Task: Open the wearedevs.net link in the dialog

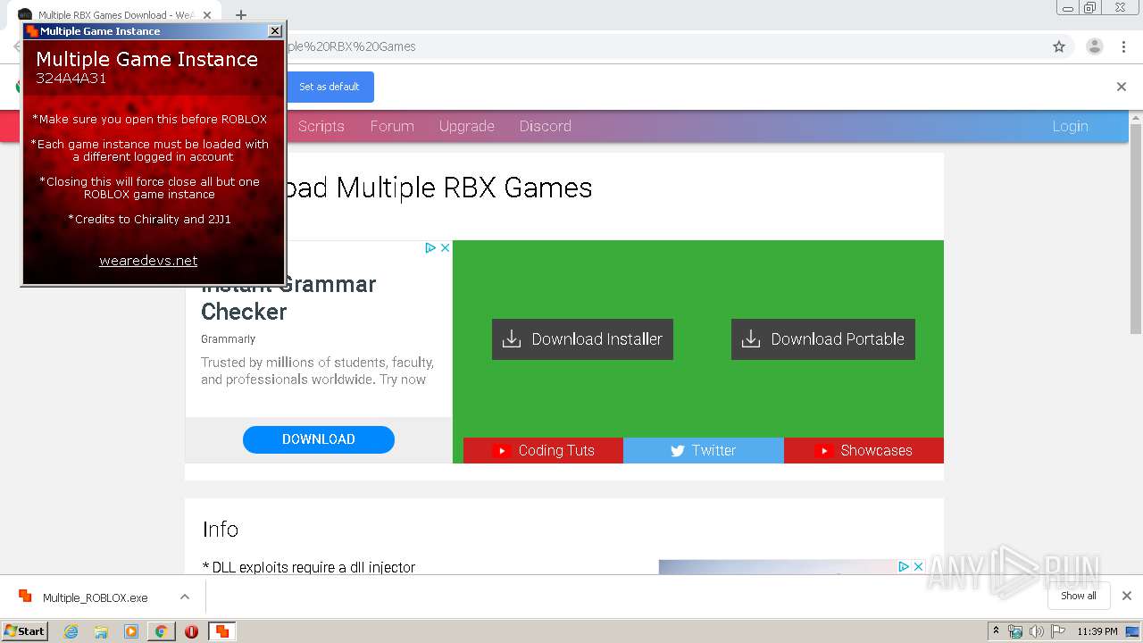Action: pos(148,261)
